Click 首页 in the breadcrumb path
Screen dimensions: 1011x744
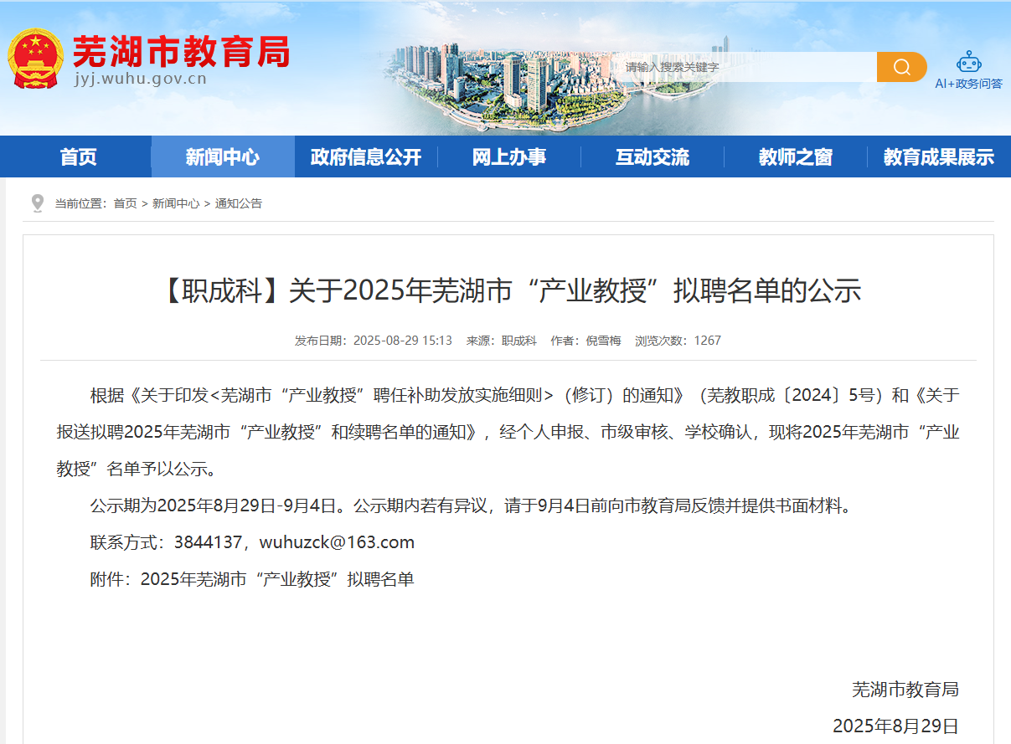tap(125, 203)
